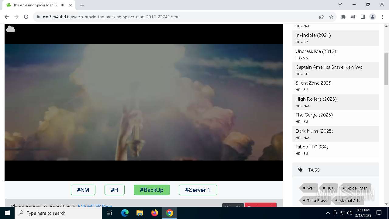Screen dimensions: 389x219
Task: Switch to #Server 1
Action: pyautogui.click(x=198, y=190)
